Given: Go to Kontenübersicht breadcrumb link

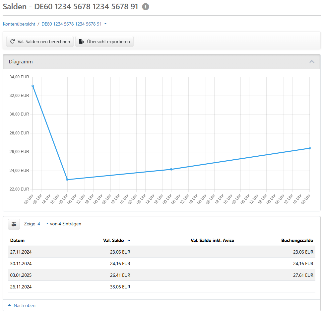Looking at the screenshot, I should click(19, 24).
